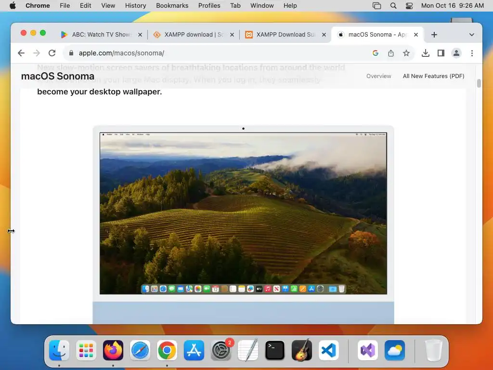493x370 pixels.
Task: Click the macOS Sonoma page title
Action: (58, 76)
